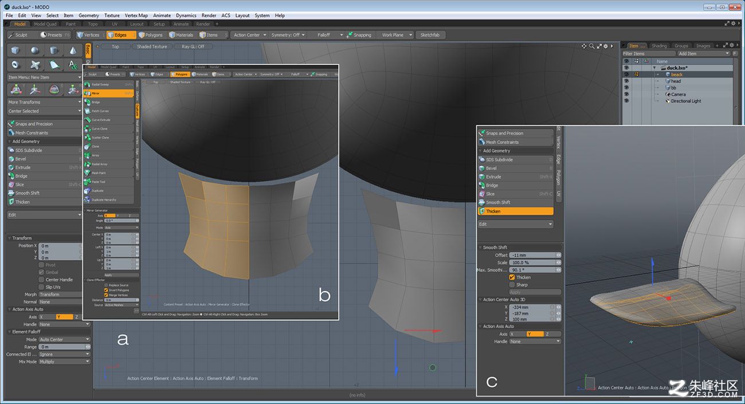
Task: Hide the Directional Light item
Action: [626, 101]
